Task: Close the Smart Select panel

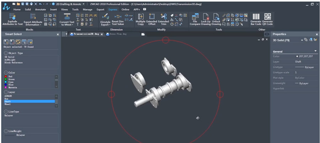Action: click(58, 34)
